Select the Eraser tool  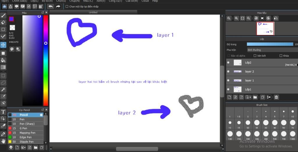click(x=3, y=23)
